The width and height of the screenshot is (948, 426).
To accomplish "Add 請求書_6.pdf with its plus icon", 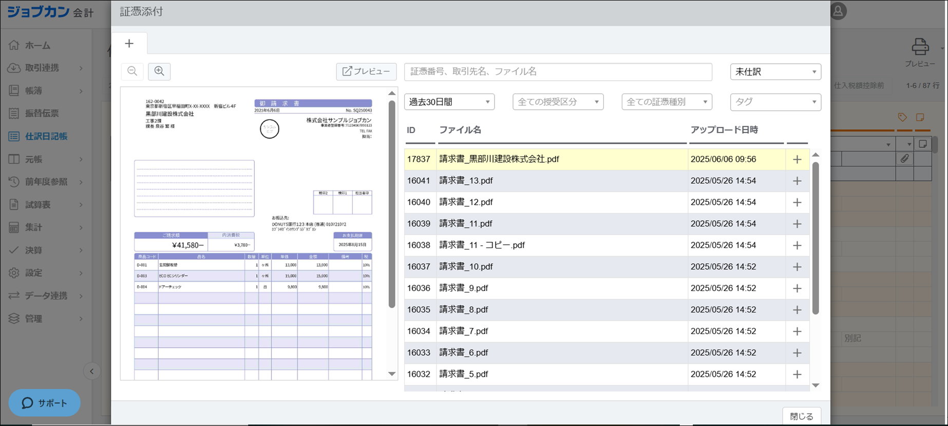I will (x=797, y=353).
